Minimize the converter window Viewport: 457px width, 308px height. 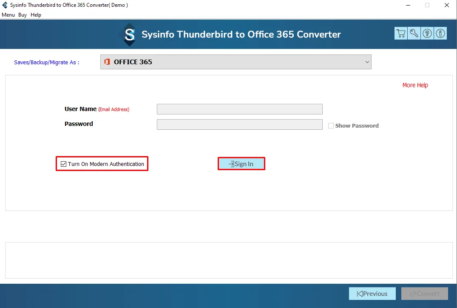[408, 5]
